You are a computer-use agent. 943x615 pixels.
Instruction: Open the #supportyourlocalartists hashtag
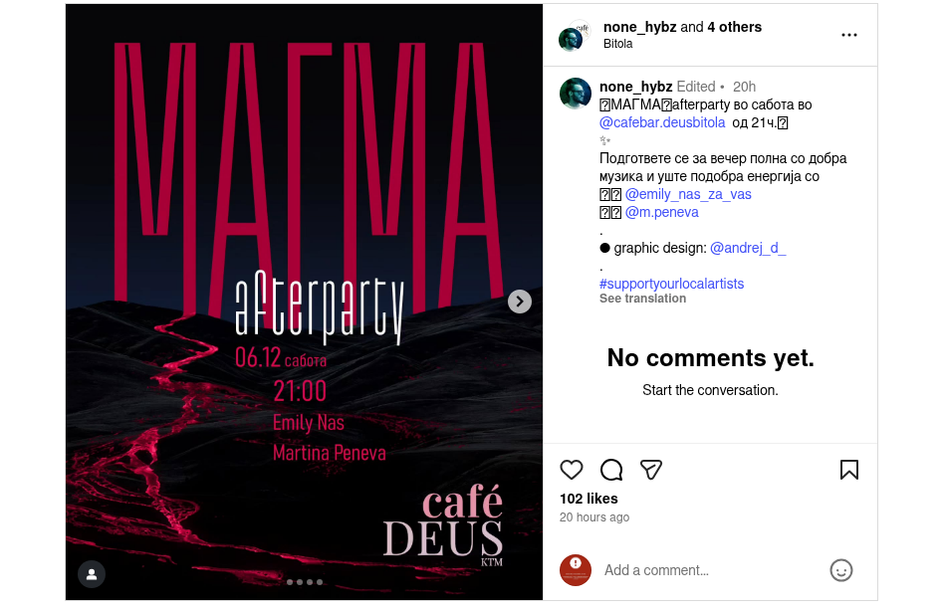click(671, 284)
